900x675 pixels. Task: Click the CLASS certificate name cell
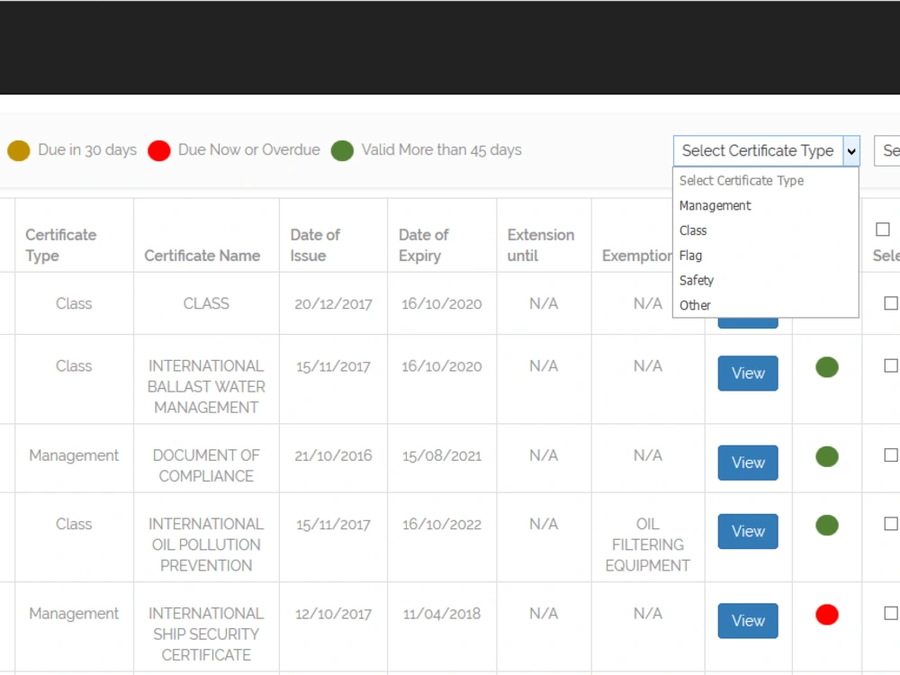point(206,303)
